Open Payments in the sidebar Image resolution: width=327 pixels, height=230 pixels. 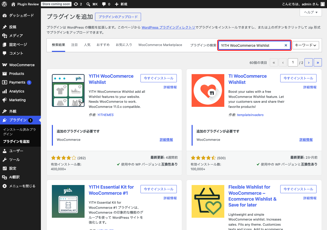20,82
